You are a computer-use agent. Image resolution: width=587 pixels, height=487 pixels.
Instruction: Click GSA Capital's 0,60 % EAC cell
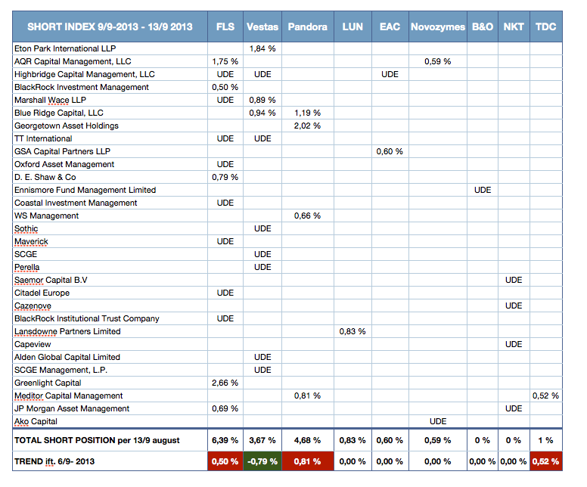390,151
